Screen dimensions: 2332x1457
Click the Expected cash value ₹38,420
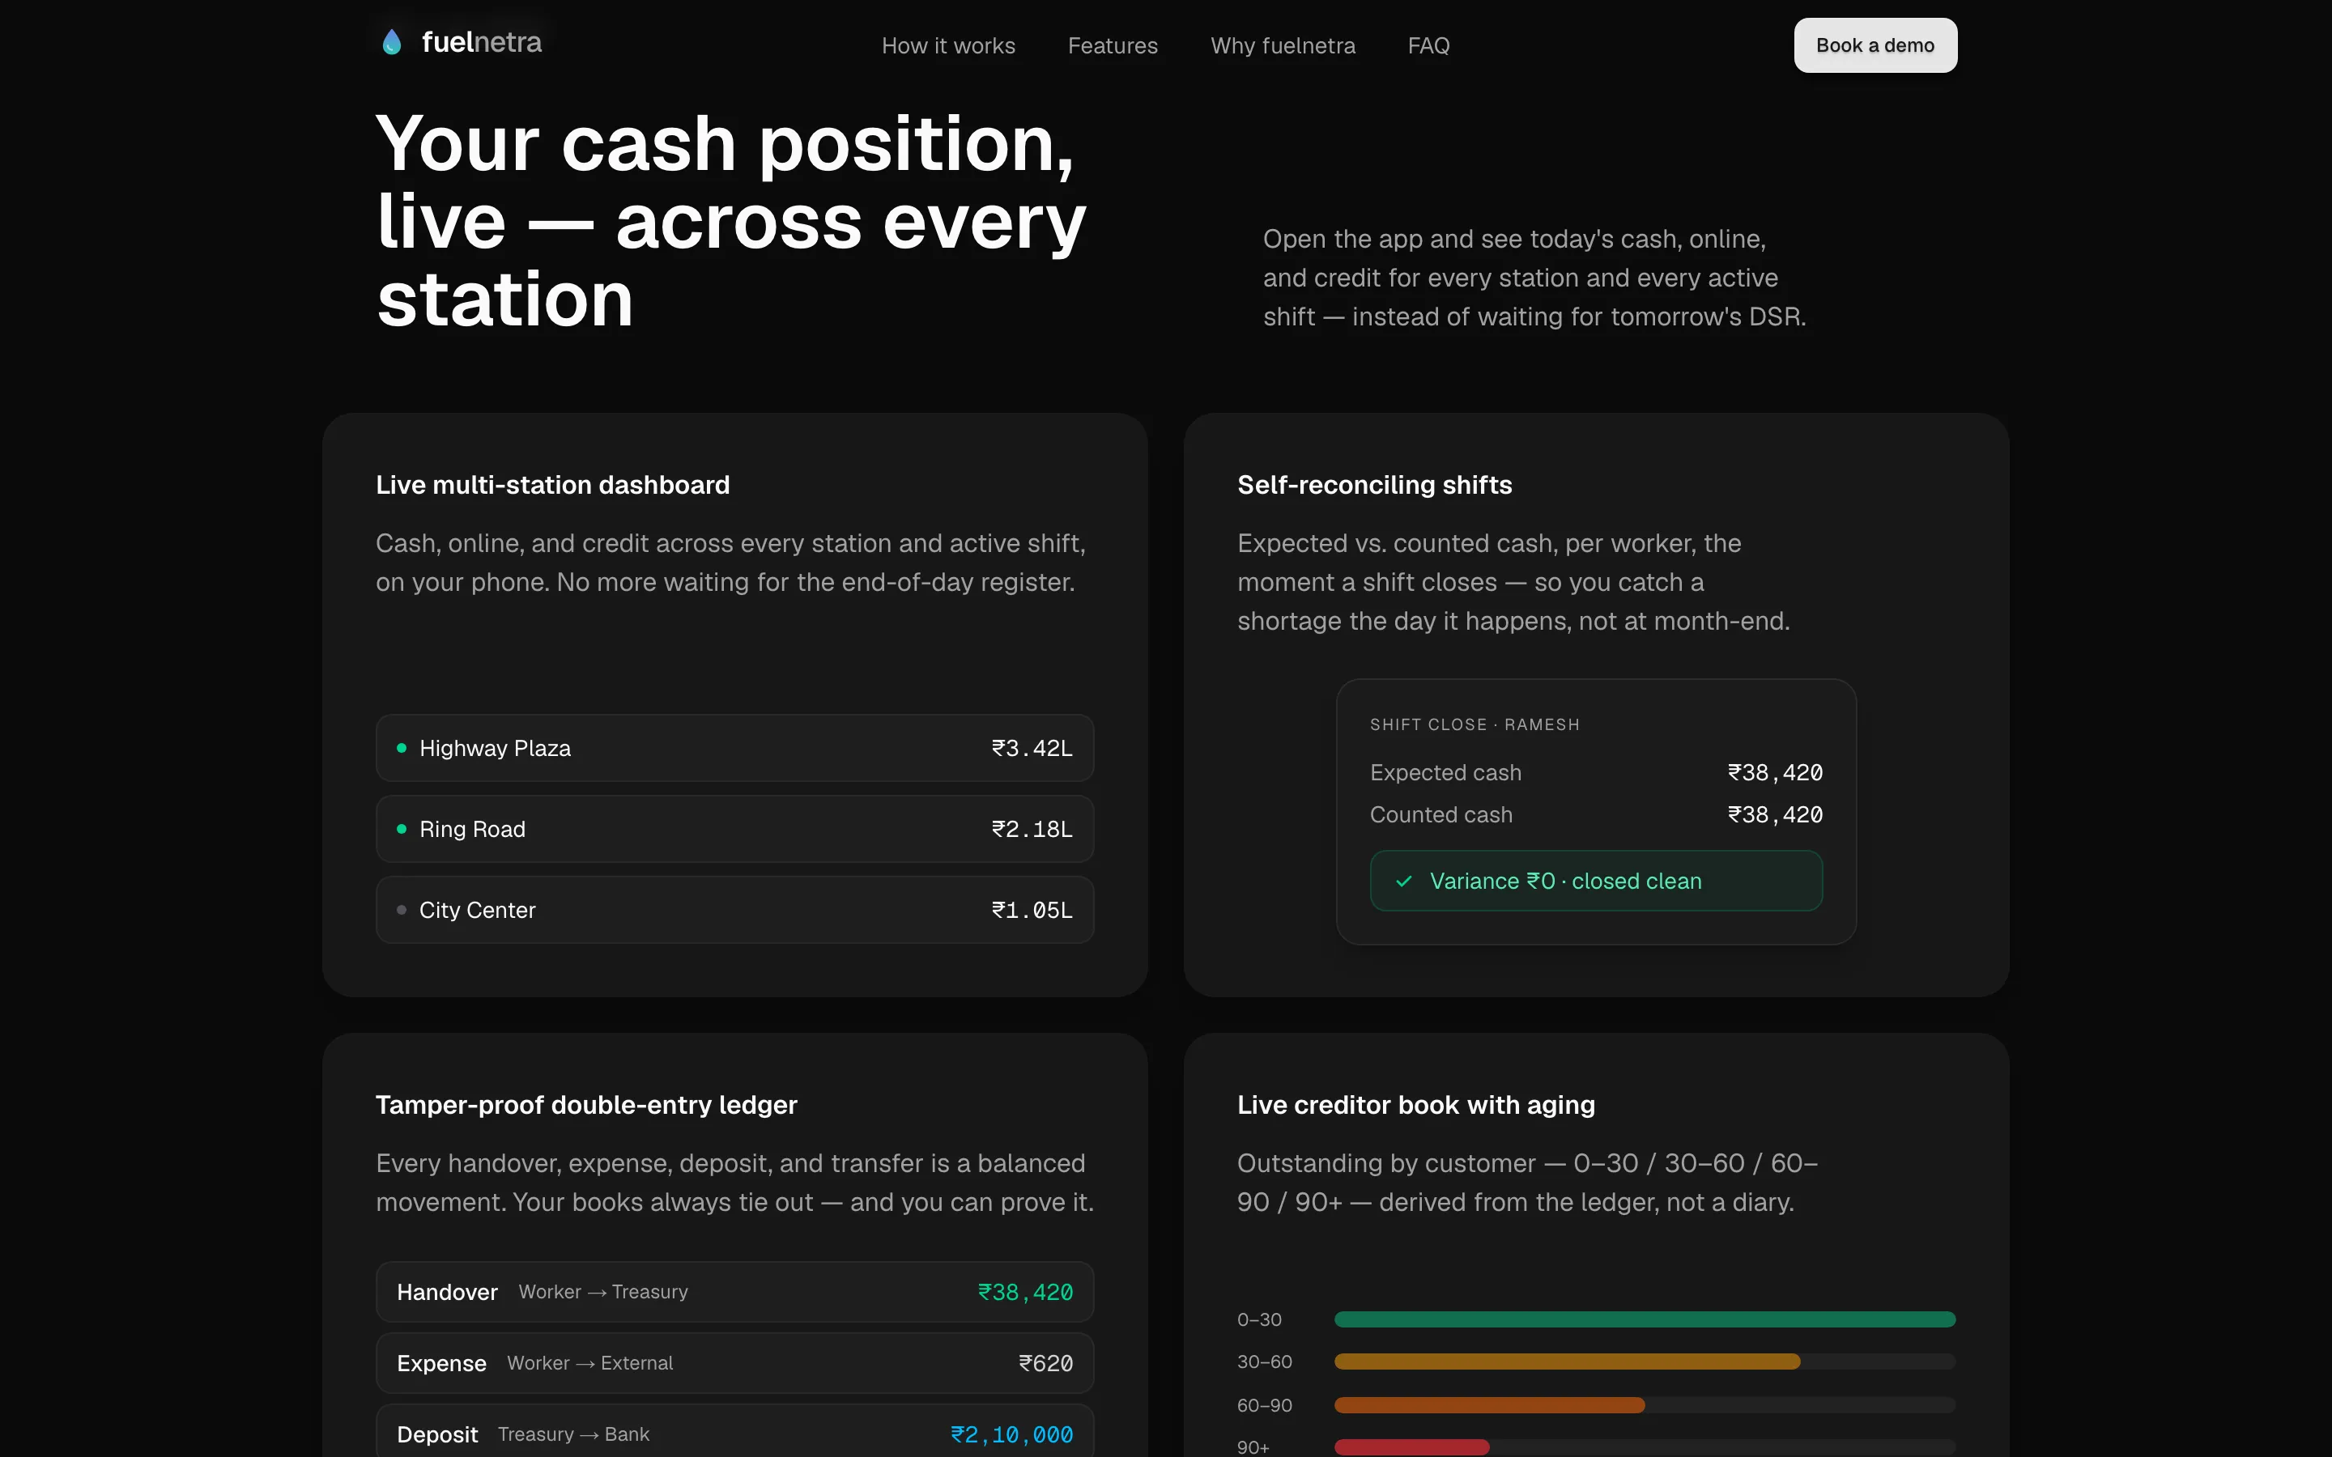pos(1775,773)
